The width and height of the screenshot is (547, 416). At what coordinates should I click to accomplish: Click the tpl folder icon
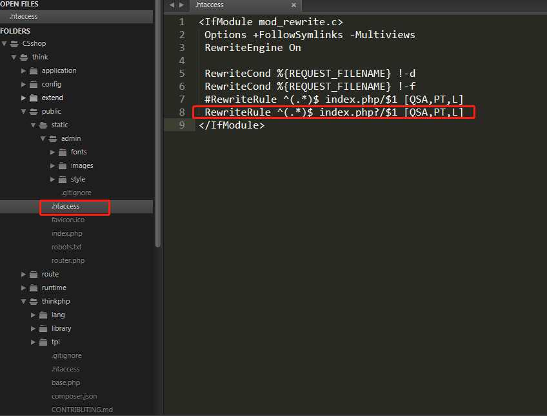[43, 342]
